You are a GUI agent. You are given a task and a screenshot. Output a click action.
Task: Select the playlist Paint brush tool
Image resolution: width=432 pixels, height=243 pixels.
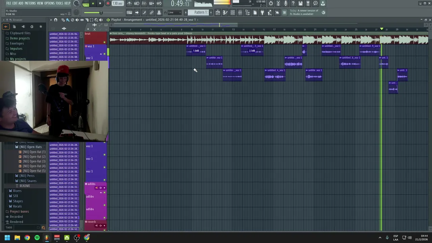tap(67, 20)
